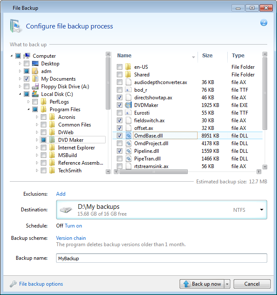Click the My Documents folder icon
277x295 pixels.
coord(35,79)
